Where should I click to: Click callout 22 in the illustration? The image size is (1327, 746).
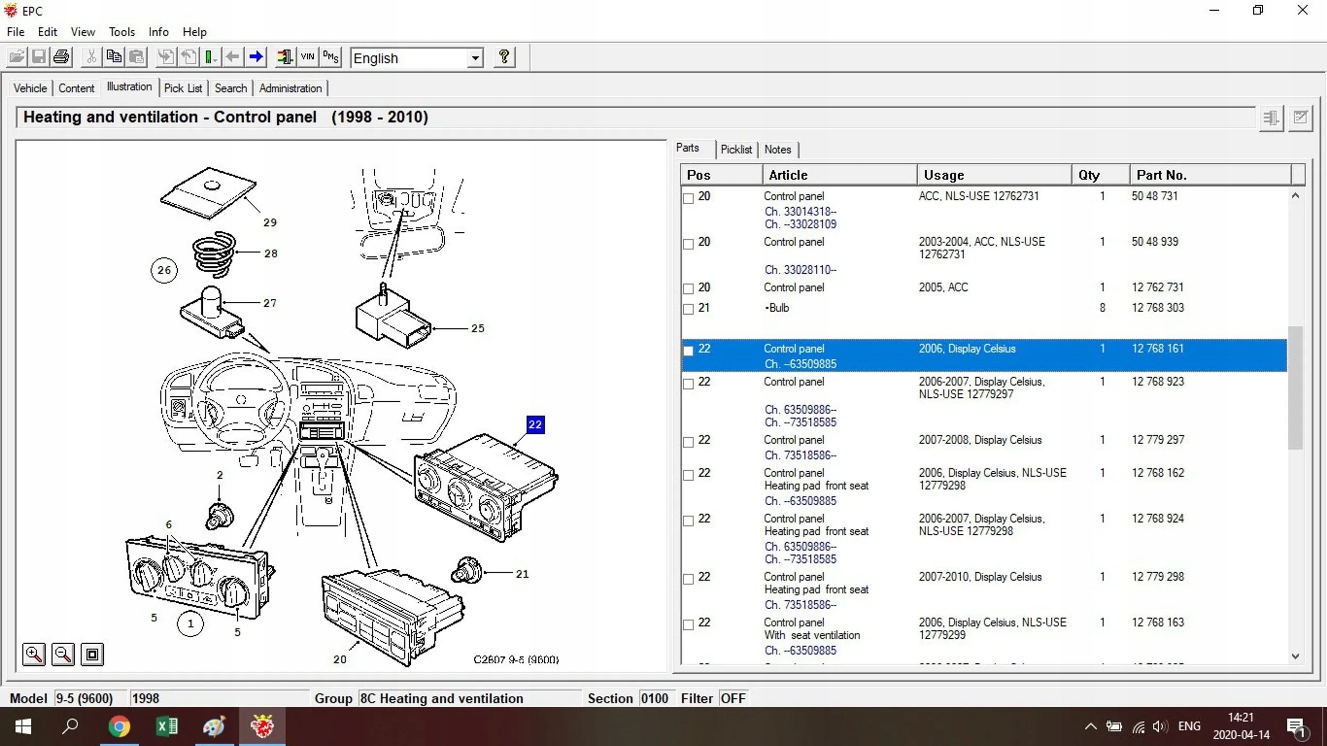pyautogui.click(x=535, y=424)
